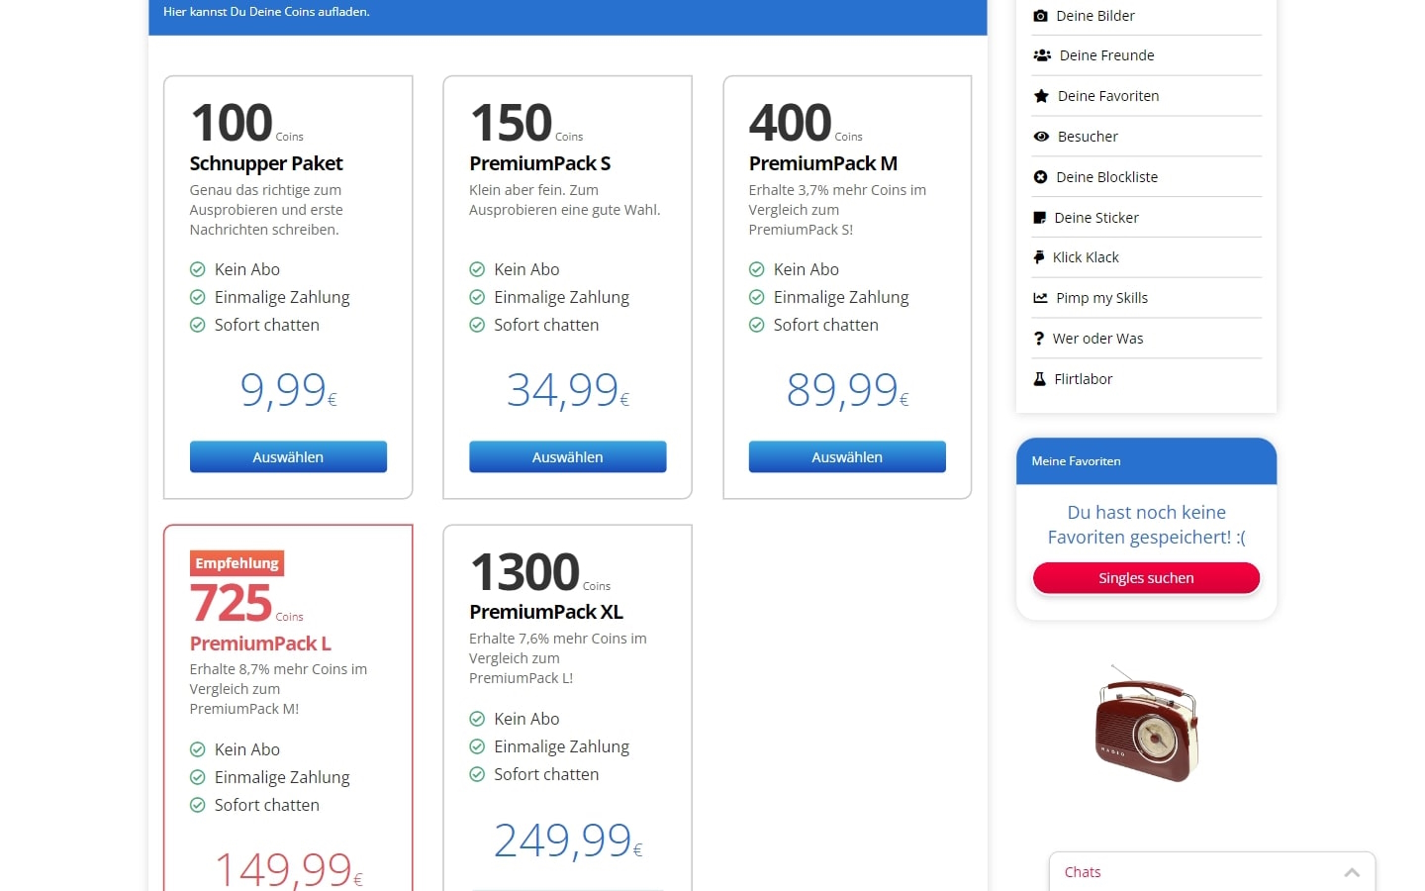
Task: Click the eye icon beside Besucher
Action: click(x=1040, y=136)
